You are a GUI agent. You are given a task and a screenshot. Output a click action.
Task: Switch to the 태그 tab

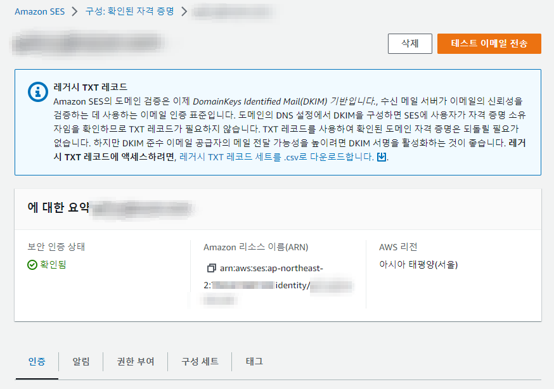point(254,362)
